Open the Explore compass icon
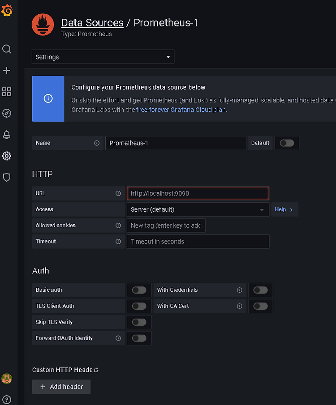This screenshot has width=336, height=405. (7, 113)
